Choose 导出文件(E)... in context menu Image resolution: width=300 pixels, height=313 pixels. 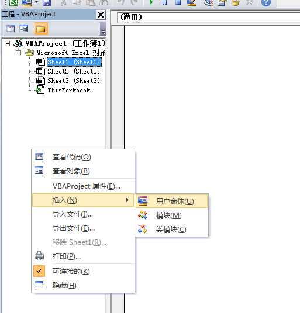tap(83, 228)
